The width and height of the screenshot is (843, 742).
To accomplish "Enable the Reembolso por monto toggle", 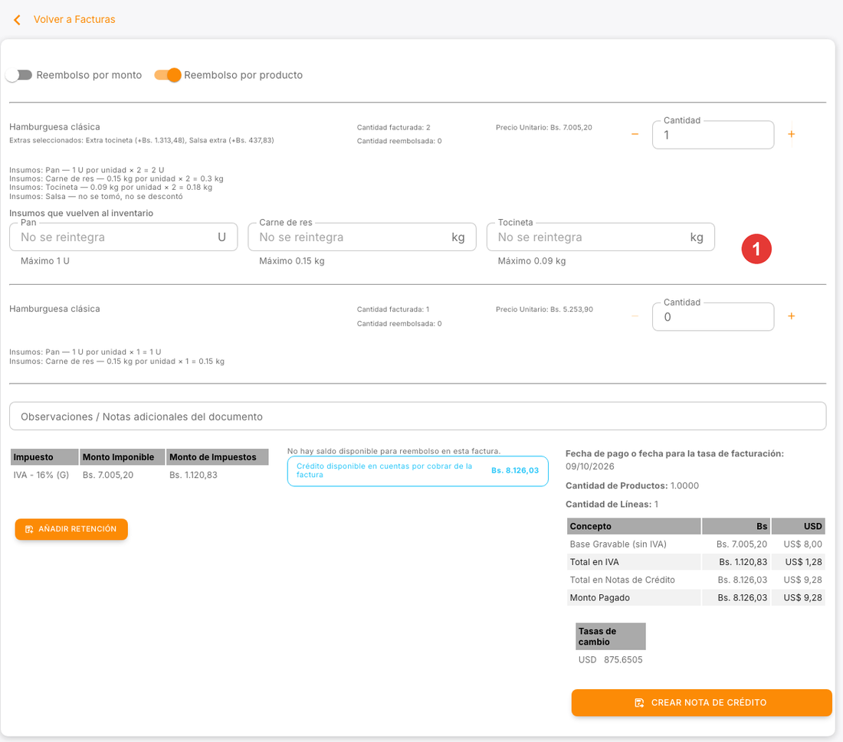I will (x=19, y=75).
